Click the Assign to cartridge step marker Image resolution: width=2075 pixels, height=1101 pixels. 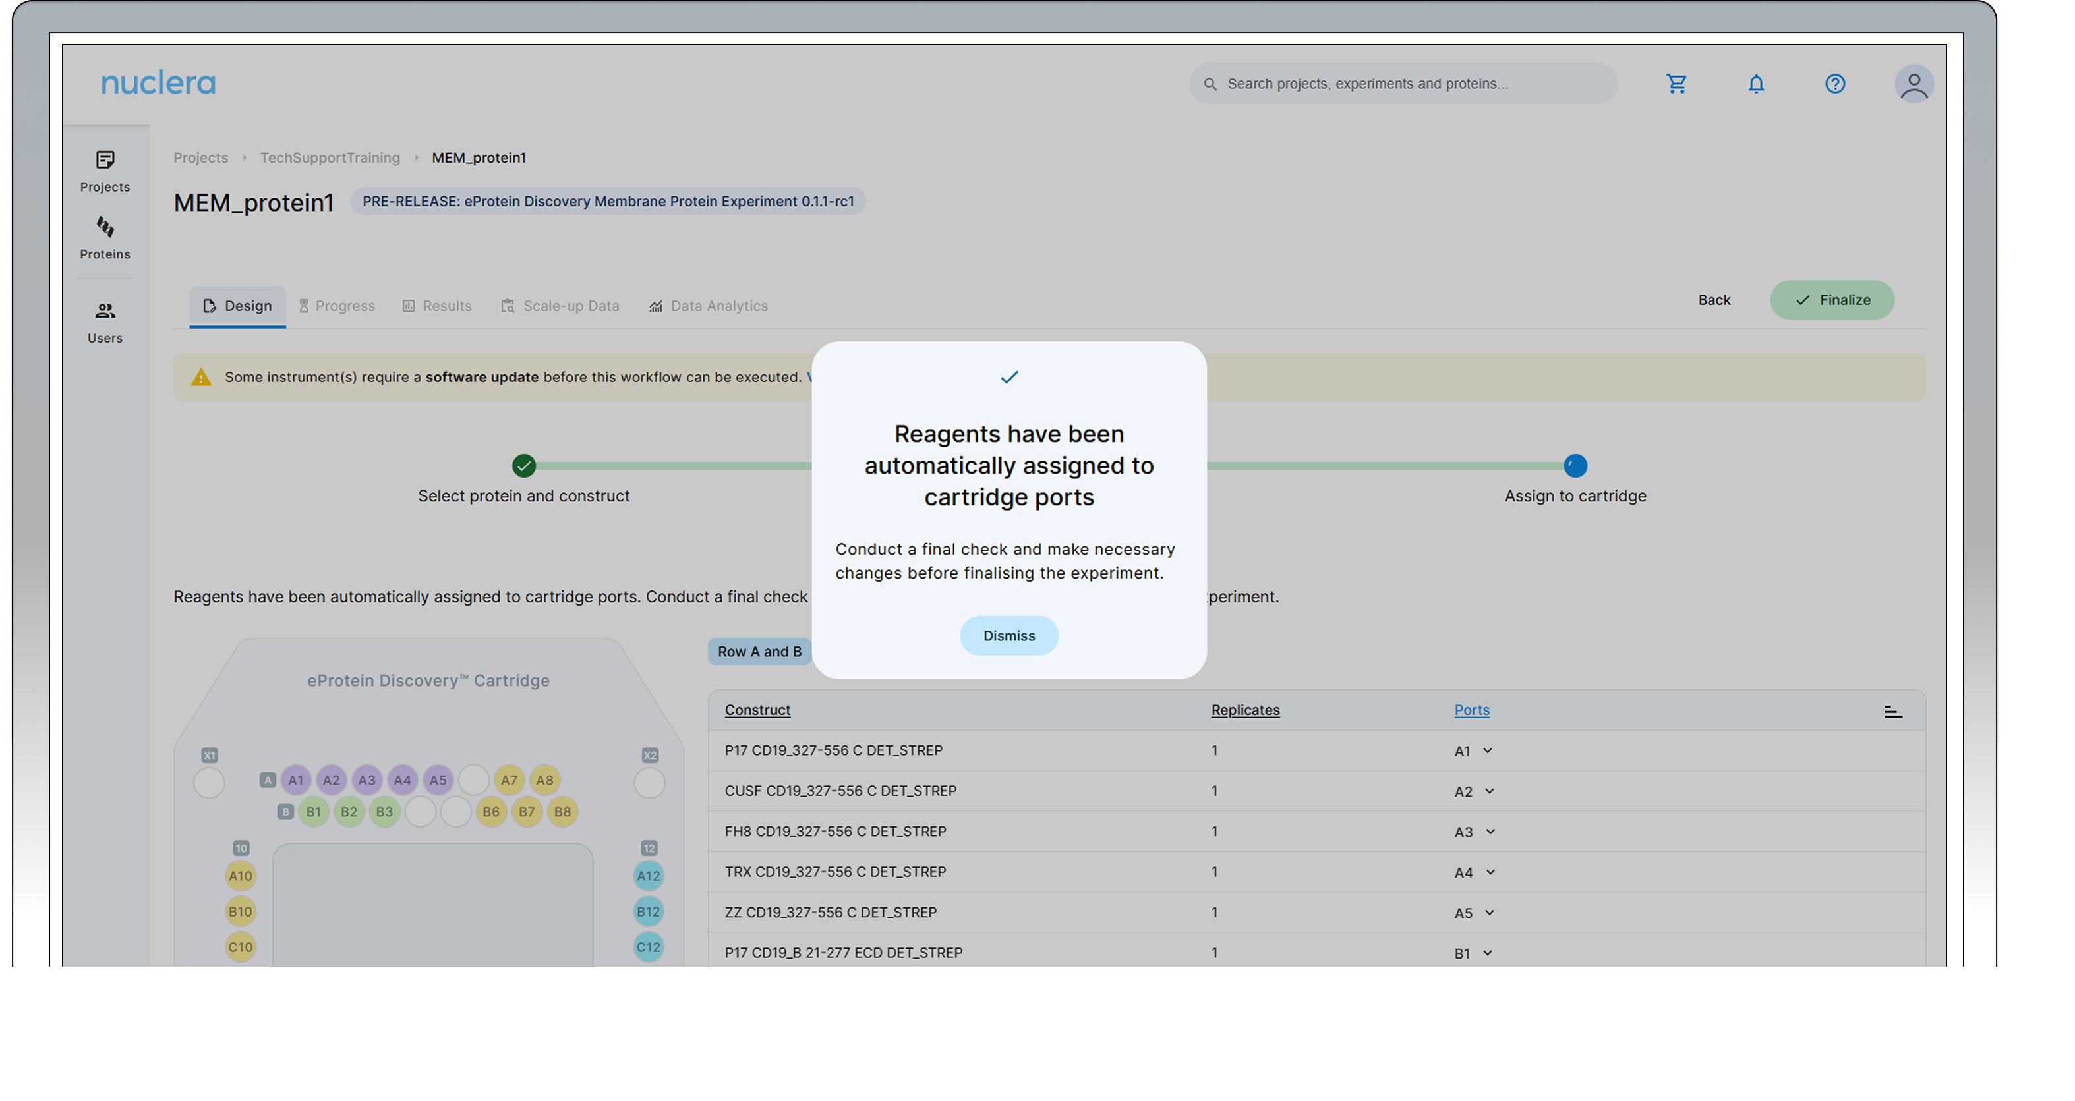tap(1575, 466)
